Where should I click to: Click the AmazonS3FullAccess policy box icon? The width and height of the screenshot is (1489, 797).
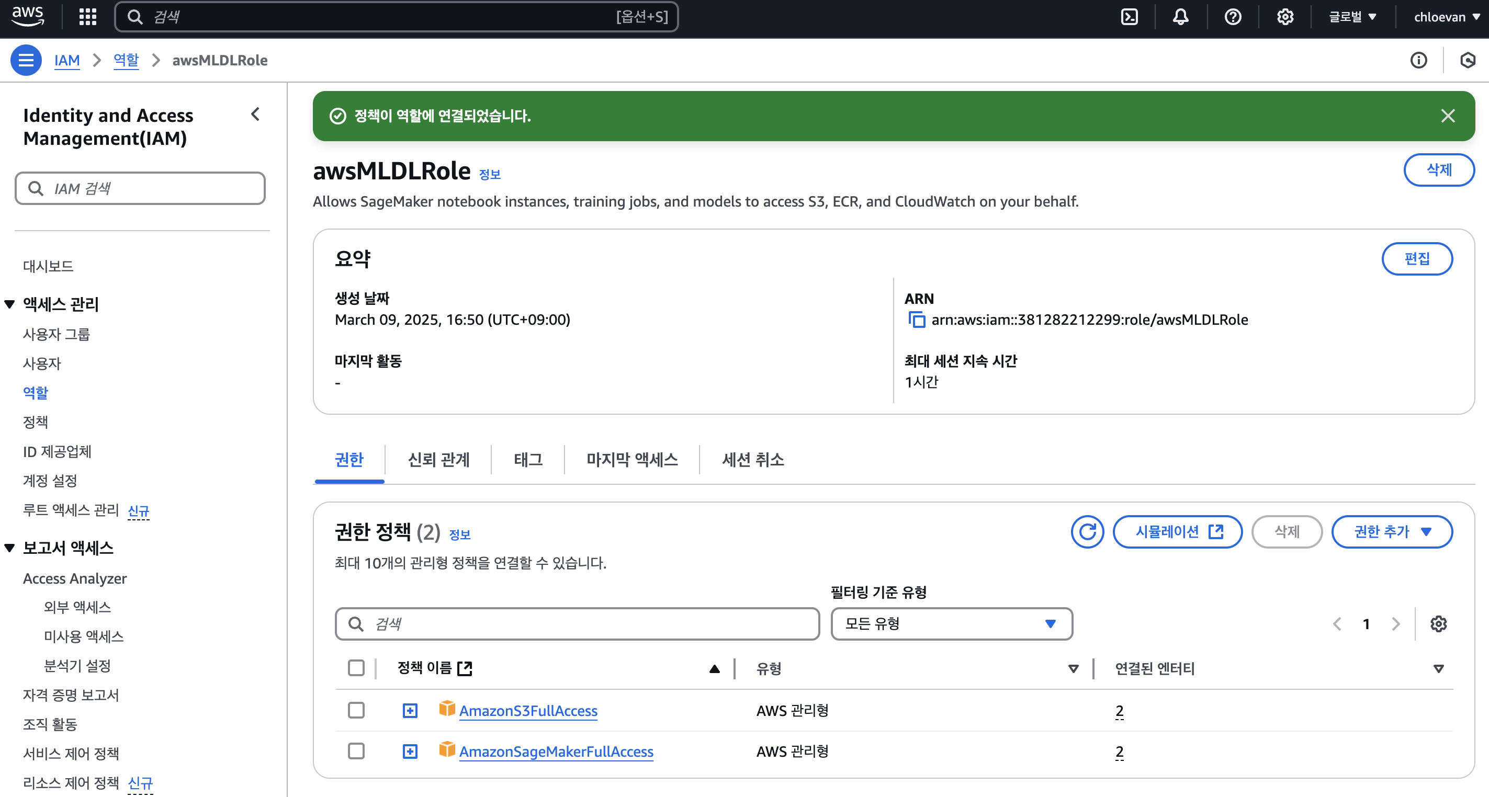(x=447, y=709)
